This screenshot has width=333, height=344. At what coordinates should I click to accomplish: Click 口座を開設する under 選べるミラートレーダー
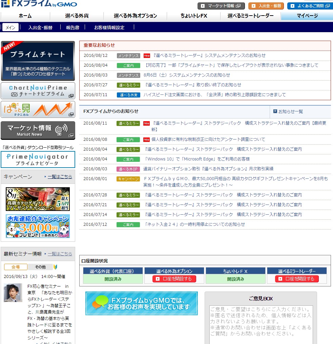(297, 279)
